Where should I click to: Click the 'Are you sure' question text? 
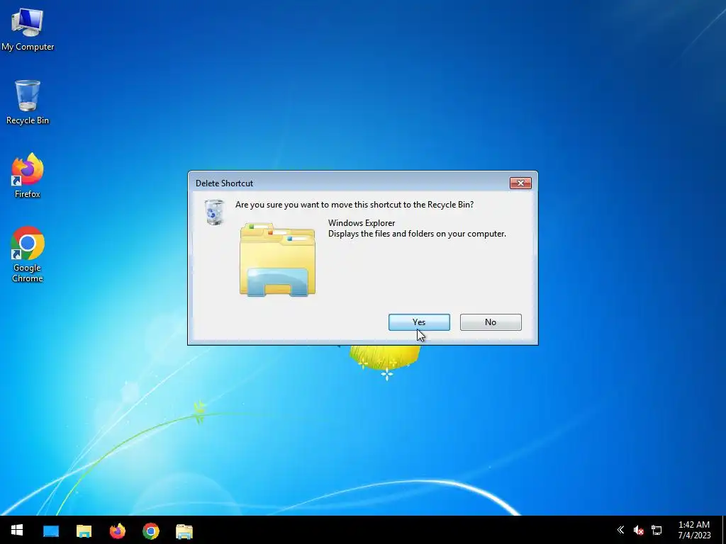pos(354,205)
